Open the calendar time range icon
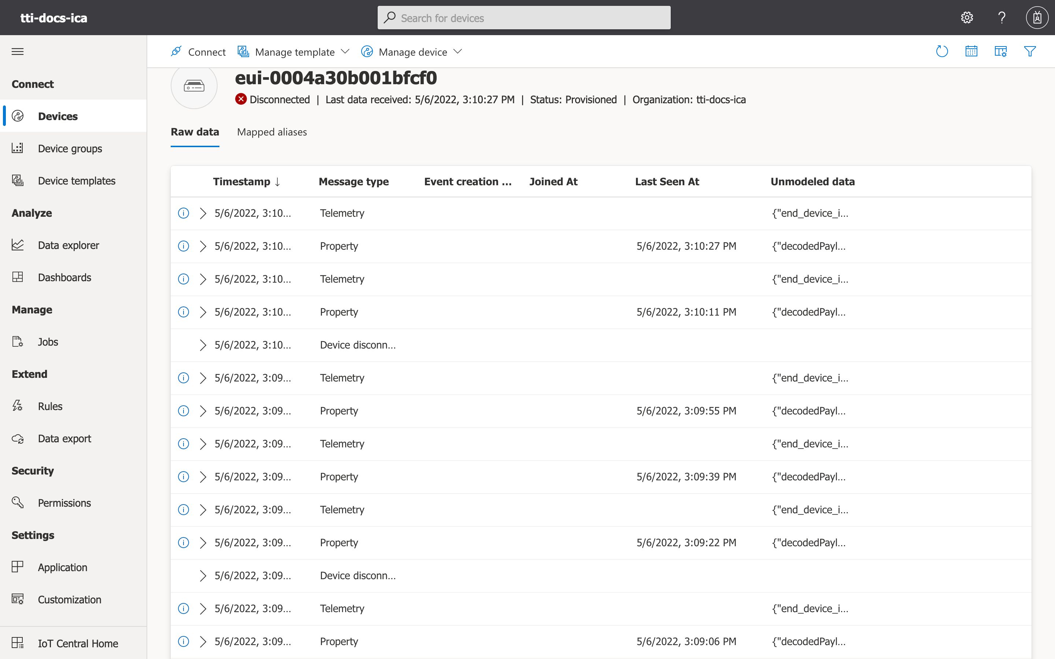The height and width of the screenshot is (659, 1055). (x=971, y=51)
